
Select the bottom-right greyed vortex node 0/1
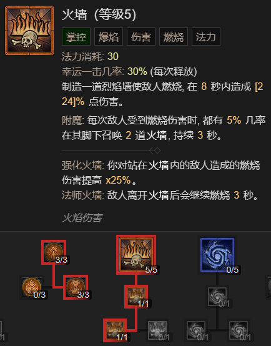(x=239, y=330)
